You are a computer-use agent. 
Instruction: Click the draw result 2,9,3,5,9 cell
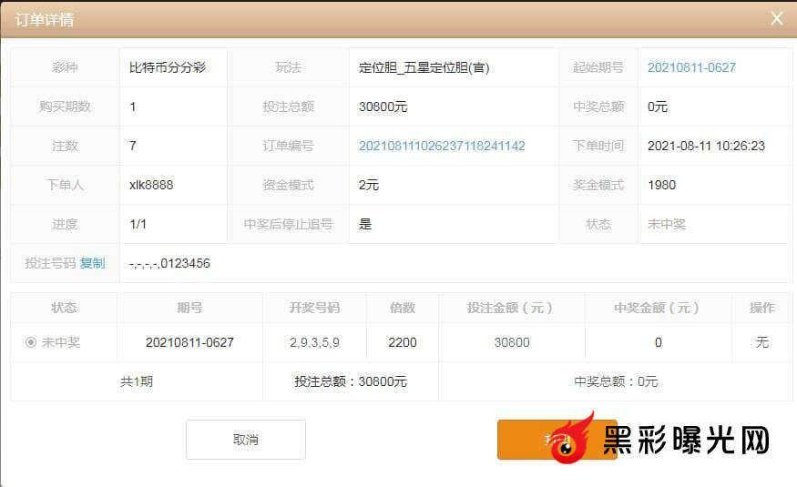(314, 342)
